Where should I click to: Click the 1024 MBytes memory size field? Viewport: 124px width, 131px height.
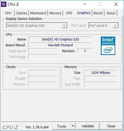pyautogui.click(x=101, y=73)
